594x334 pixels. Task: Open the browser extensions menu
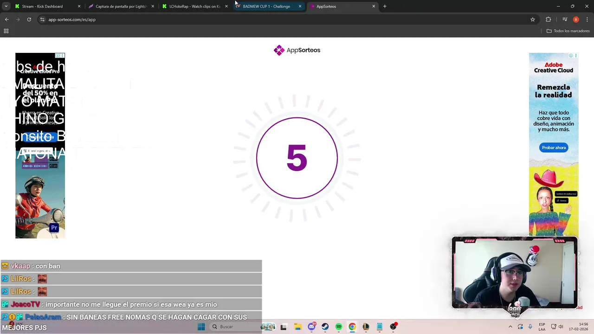pyautogui.click(x=549, y=19)
